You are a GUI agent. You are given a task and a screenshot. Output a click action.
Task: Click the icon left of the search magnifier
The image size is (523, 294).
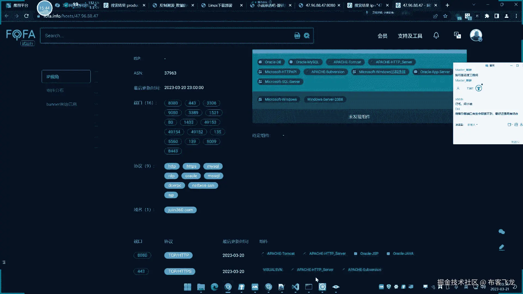click(x=297, y=36)
